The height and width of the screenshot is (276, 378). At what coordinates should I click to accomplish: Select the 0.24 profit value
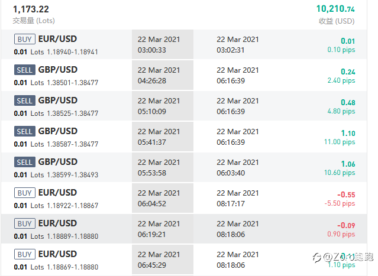click(348, 72)
